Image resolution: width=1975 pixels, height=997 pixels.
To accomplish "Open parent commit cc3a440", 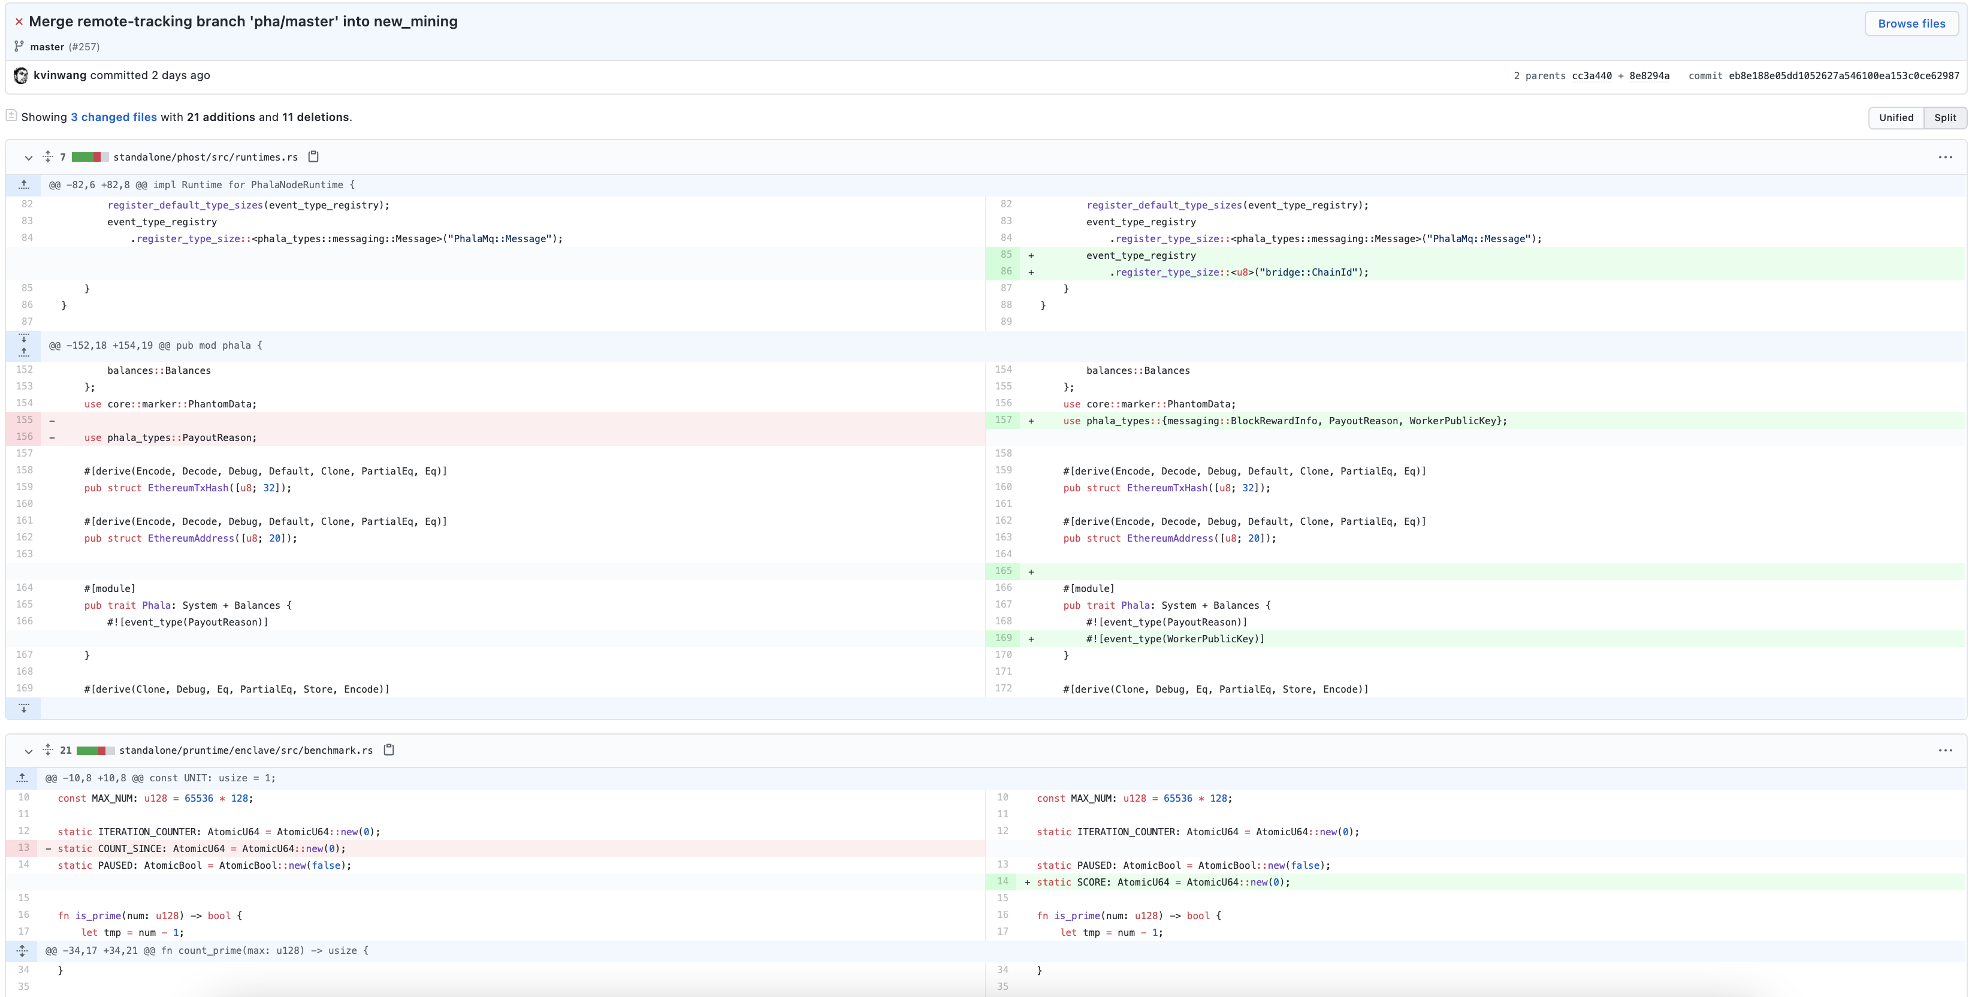I will click(1591, 76).
